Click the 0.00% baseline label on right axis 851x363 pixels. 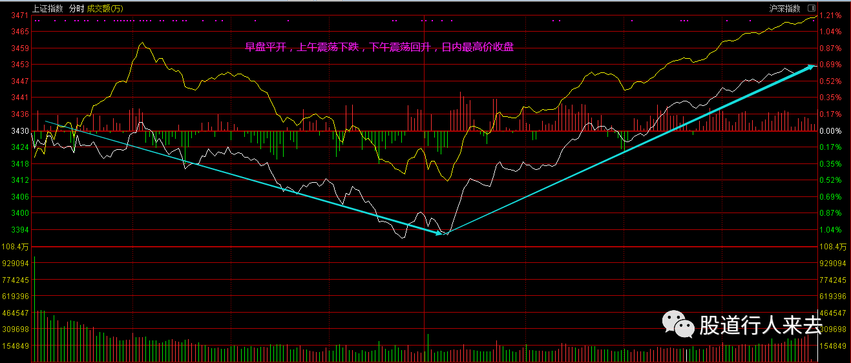tap(830, 131)
